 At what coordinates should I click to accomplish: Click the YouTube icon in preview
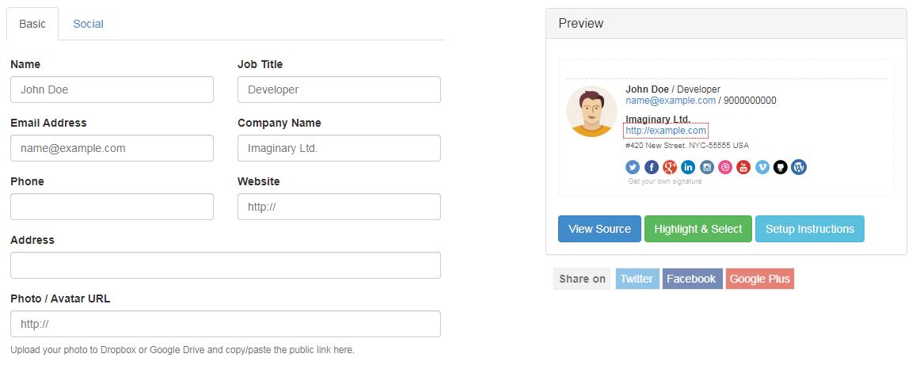743,167
